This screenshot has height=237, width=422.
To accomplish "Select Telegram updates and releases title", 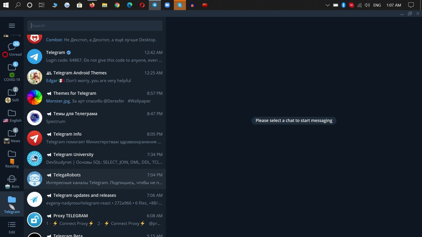I will (x=85, y=195).
